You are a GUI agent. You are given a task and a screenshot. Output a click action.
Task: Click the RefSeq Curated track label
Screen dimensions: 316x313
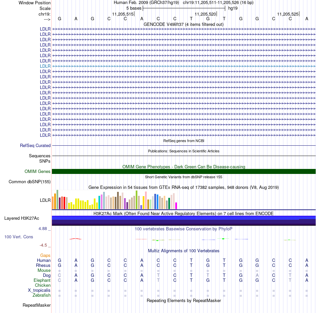coord(35,145)
